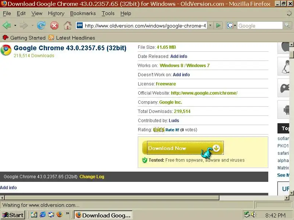Screen dimensions: 294x220
Task: Open the Help menu
Action: [126, 14]
